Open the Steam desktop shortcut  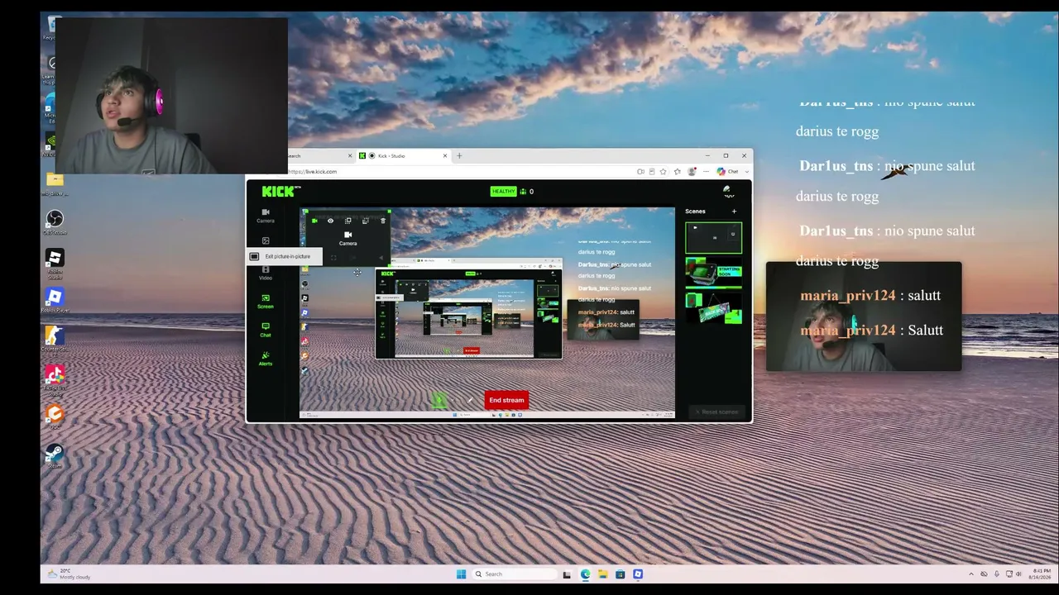coord(55,455)
